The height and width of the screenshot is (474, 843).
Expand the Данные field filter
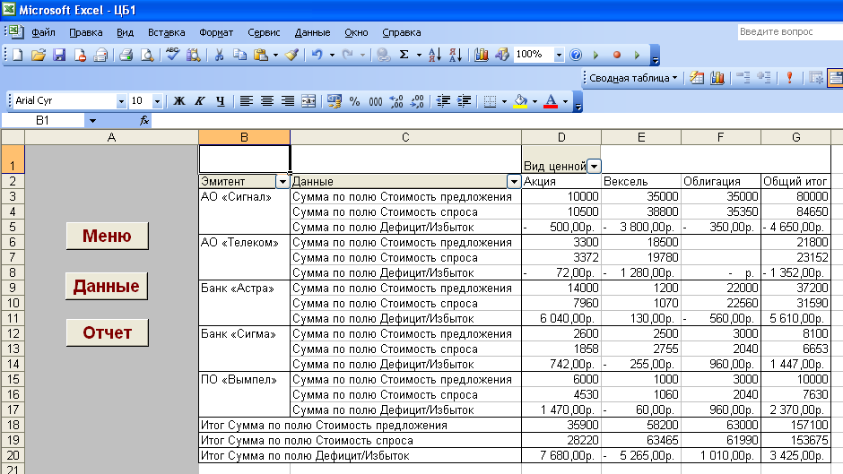click(514, 182)
